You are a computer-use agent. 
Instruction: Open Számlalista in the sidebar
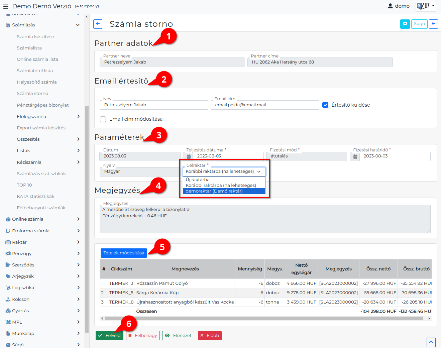[x=29, y=48]
